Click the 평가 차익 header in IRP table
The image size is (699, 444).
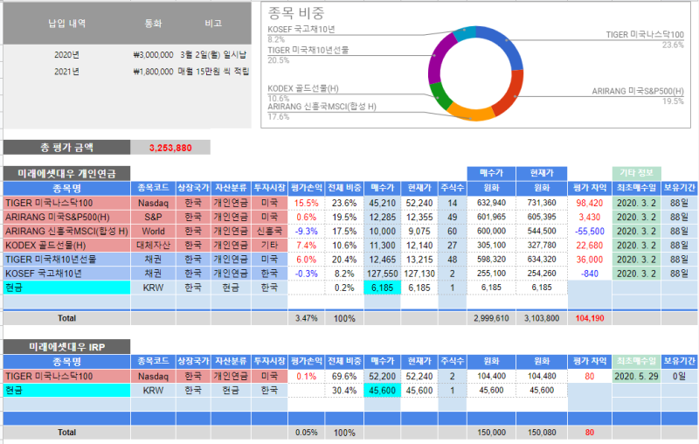tap(589, 362)
